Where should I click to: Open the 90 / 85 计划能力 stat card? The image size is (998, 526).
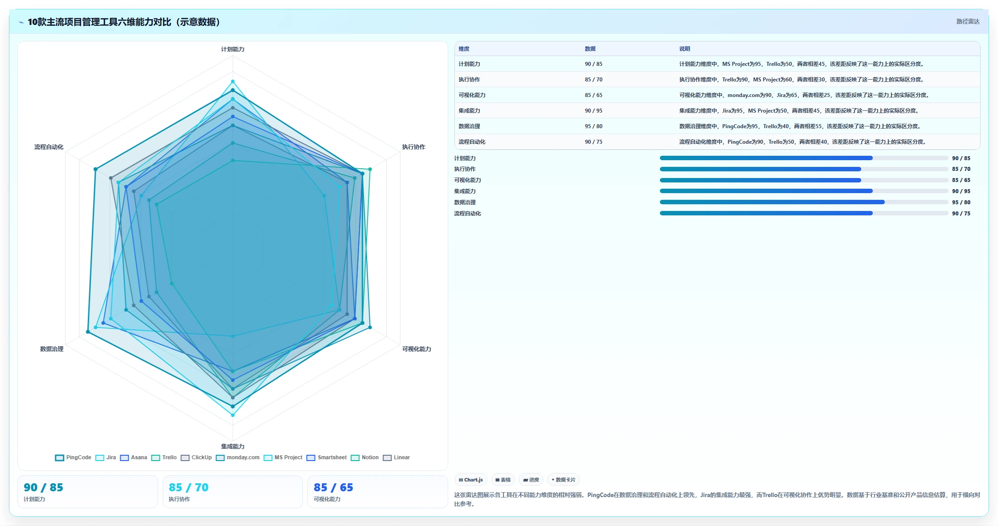click(88, 492)
